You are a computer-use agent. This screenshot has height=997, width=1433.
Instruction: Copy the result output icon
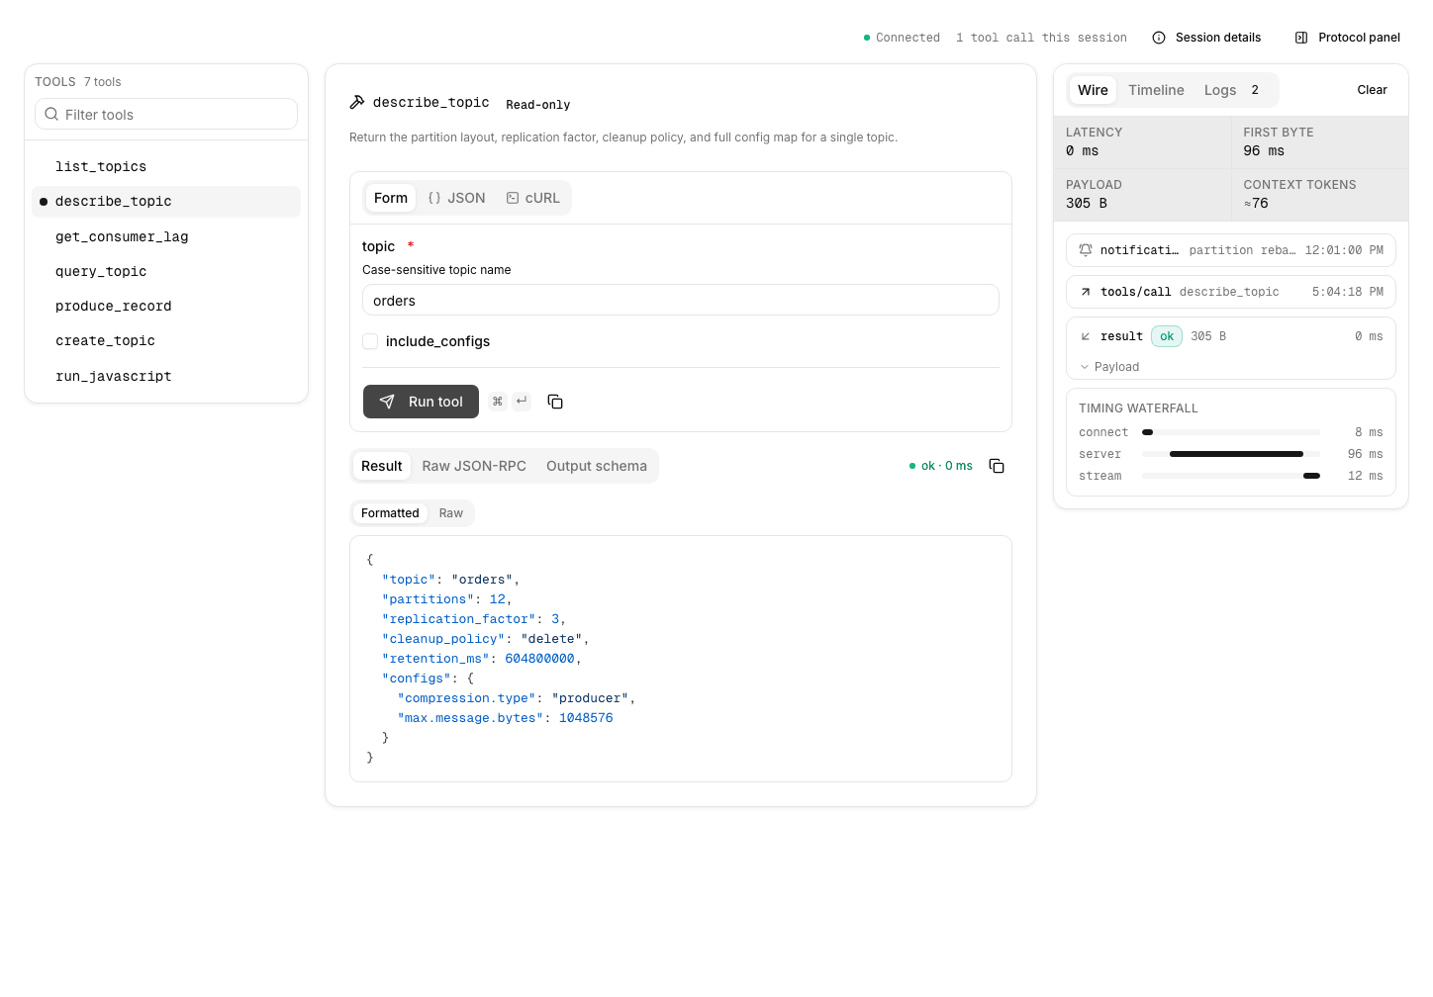click(997, 466)
